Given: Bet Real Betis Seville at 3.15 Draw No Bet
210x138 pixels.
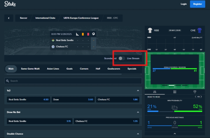Looking at the screenshot, I should coord(40,121).
